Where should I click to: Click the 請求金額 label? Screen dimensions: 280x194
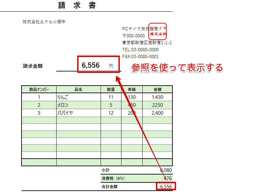click(33, 66)
